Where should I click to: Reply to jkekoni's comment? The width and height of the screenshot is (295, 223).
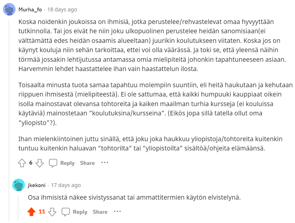point(80,212)
